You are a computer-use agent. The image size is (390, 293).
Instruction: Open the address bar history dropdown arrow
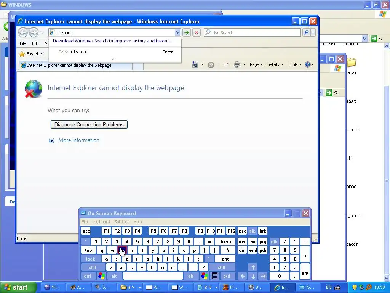(177, 33)
